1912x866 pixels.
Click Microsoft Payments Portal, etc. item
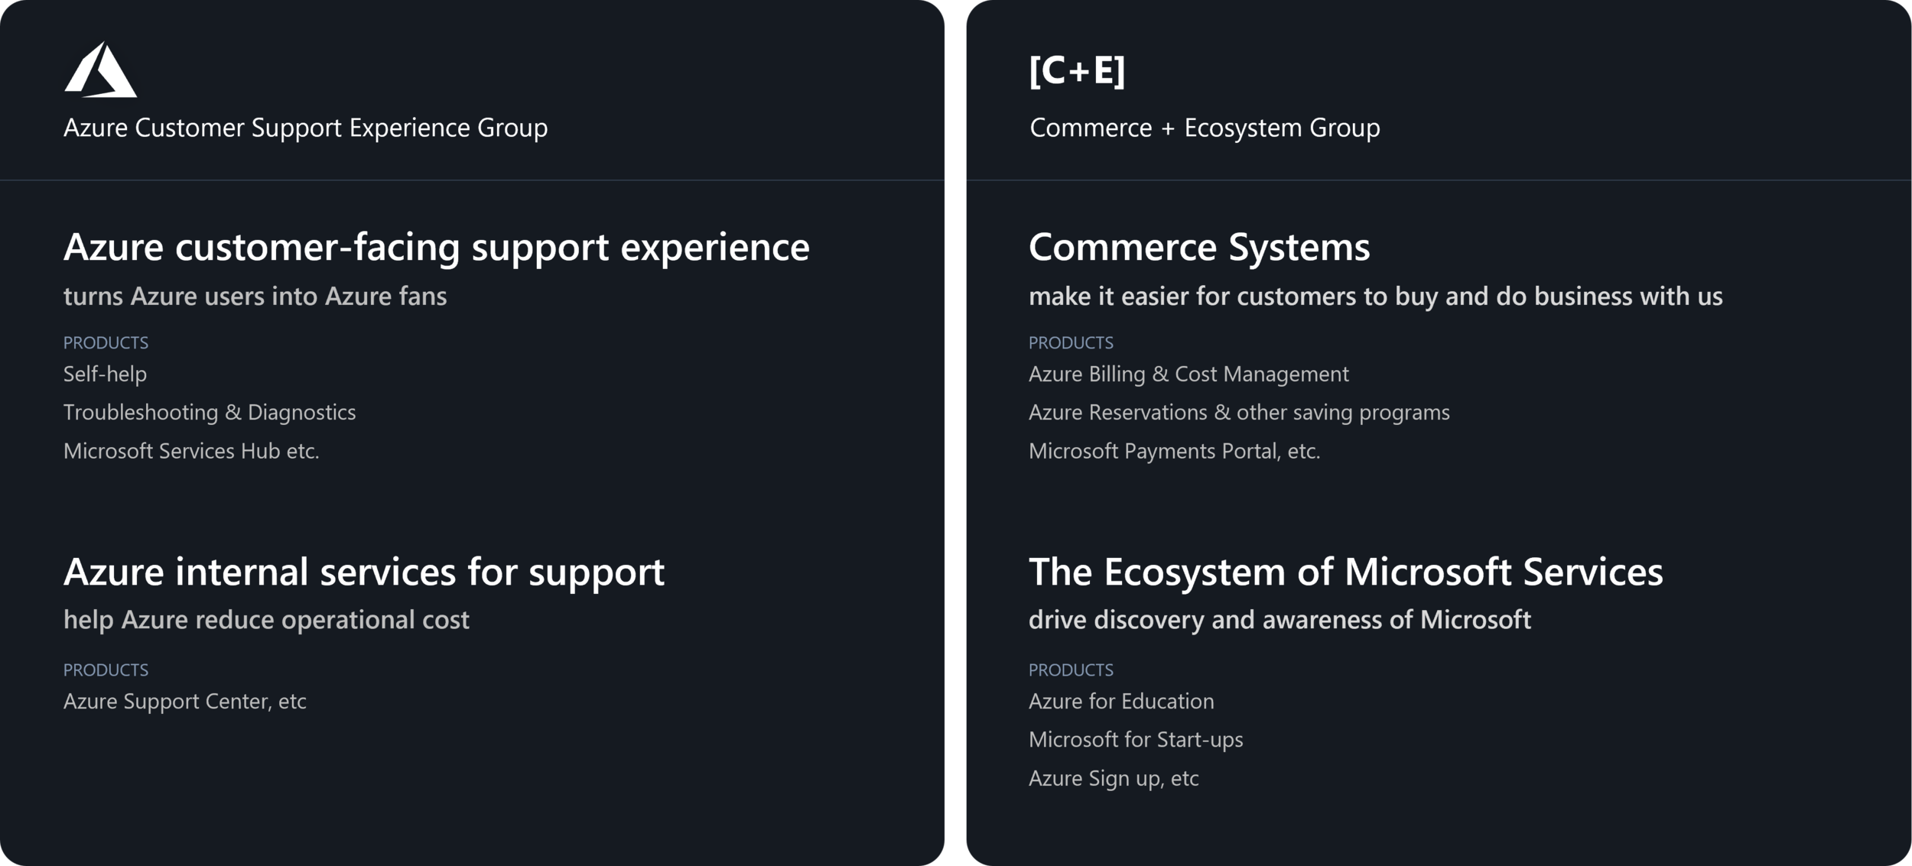pos(1174,452)
